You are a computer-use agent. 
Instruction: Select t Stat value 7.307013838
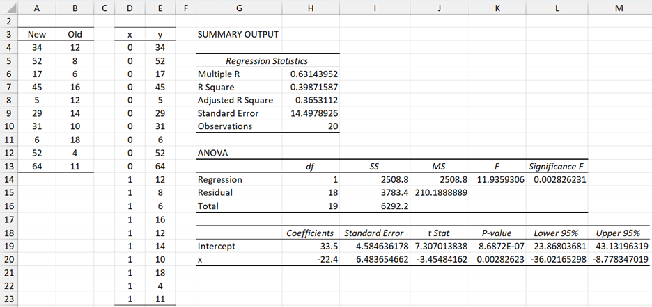[x=440, y=246]
